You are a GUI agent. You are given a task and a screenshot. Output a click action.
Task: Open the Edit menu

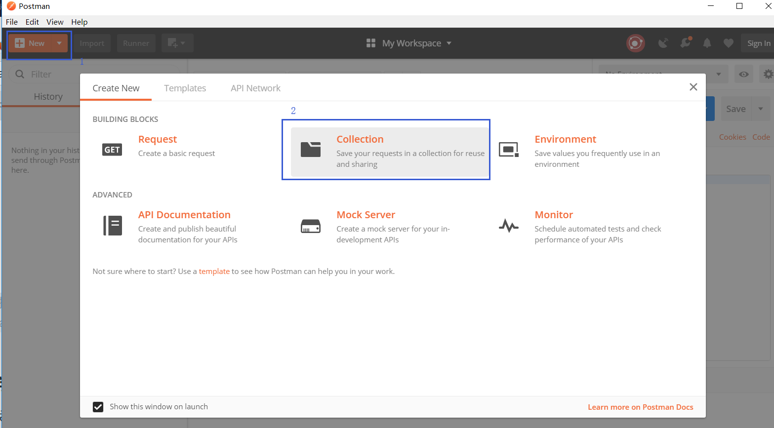pyautogui.click(x=32, y=22)
